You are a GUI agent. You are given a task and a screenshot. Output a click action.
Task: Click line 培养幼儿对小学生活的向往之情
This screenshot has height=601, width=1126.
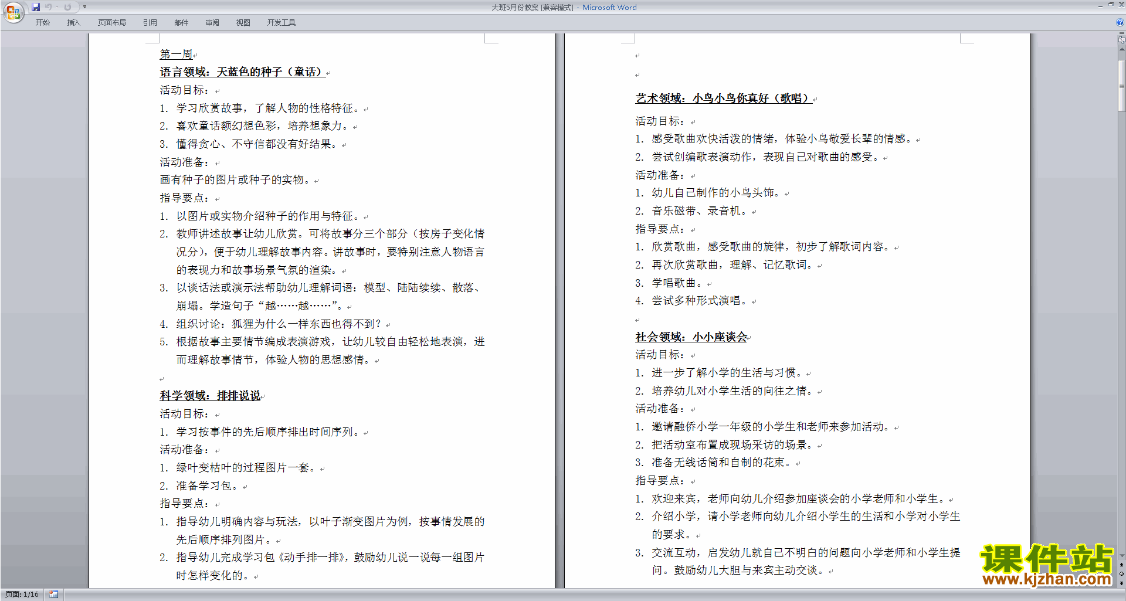coord(732,391)
